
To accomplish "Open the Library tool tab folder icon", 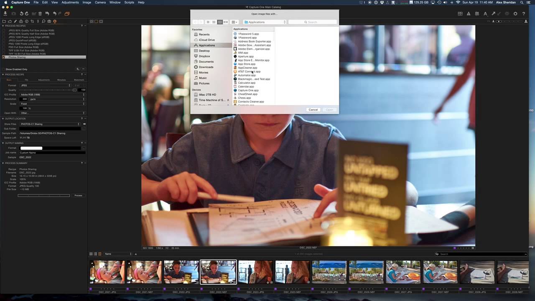I will click(x=4, y=21).
